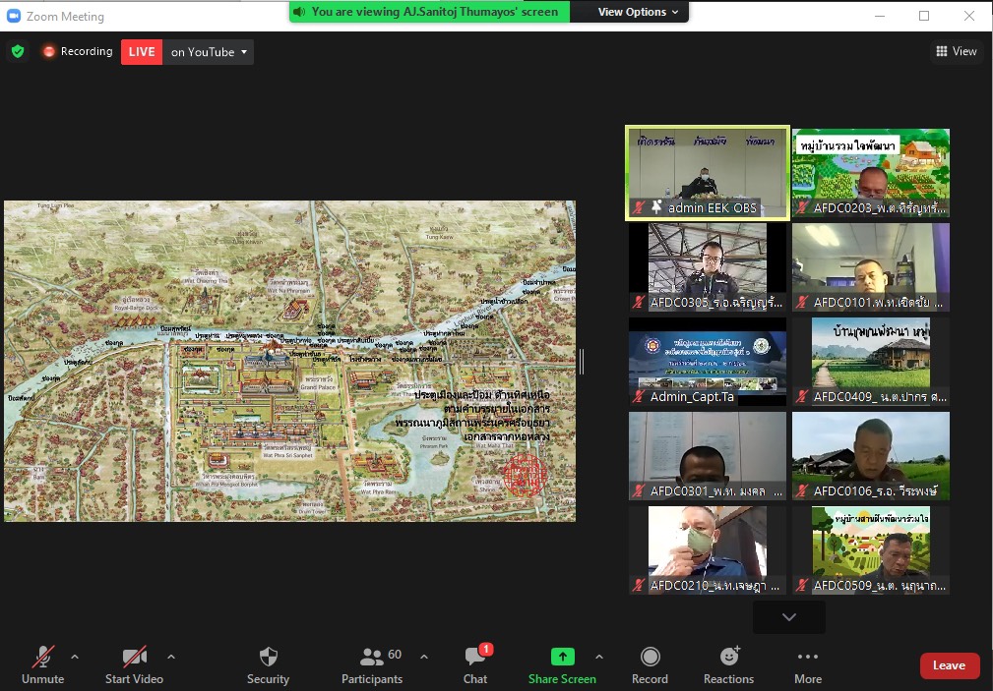The height and width of the screenshot is (691, 993).
Task: Show next page of video thumbnails
Action: coord(789,617)
